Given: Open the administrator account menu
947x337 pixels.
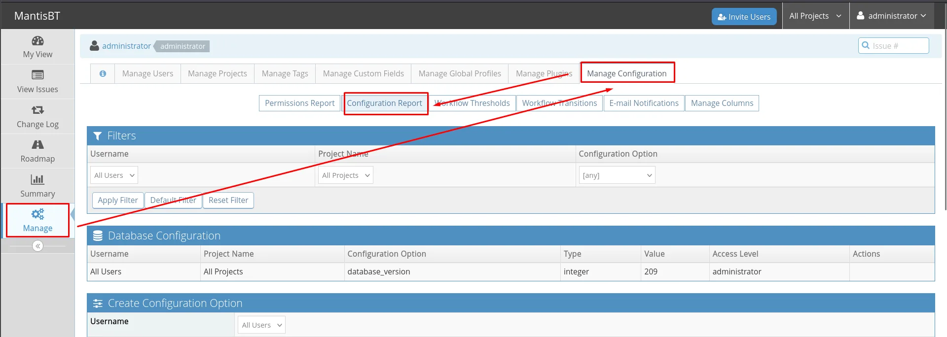Looking at the screenshot, I should [892, 16].
